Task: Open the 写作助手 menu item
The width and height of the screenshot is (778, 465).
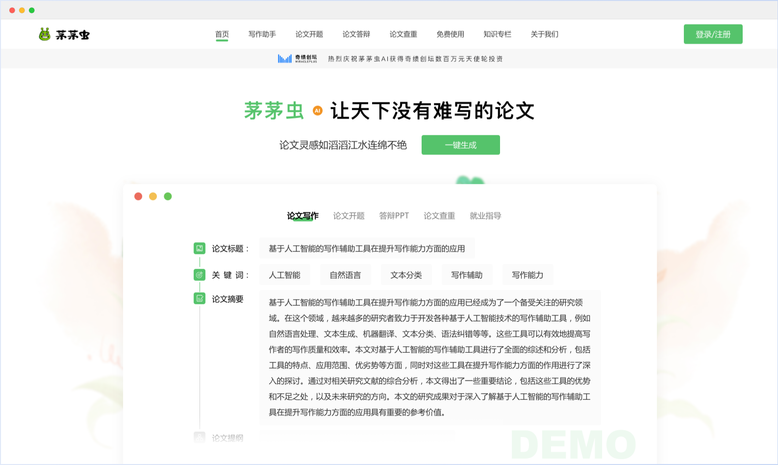Action: 262,34
